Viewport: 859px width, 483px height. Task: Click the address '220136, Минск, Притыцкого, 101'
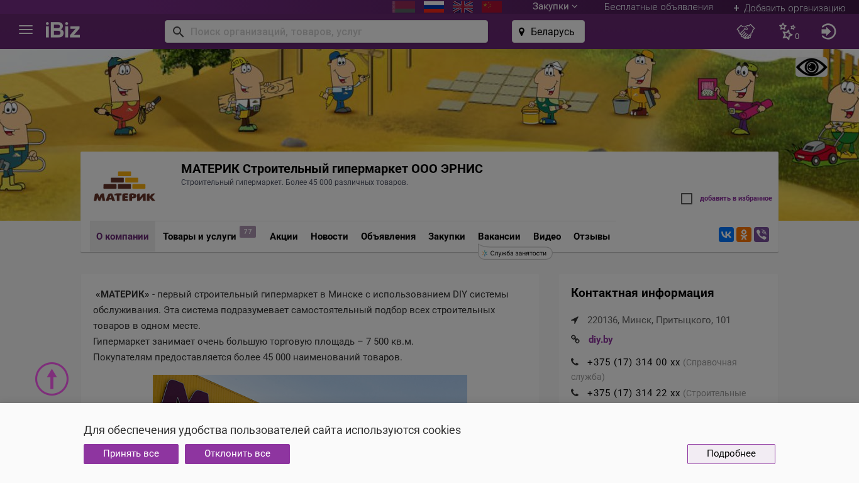659,320
